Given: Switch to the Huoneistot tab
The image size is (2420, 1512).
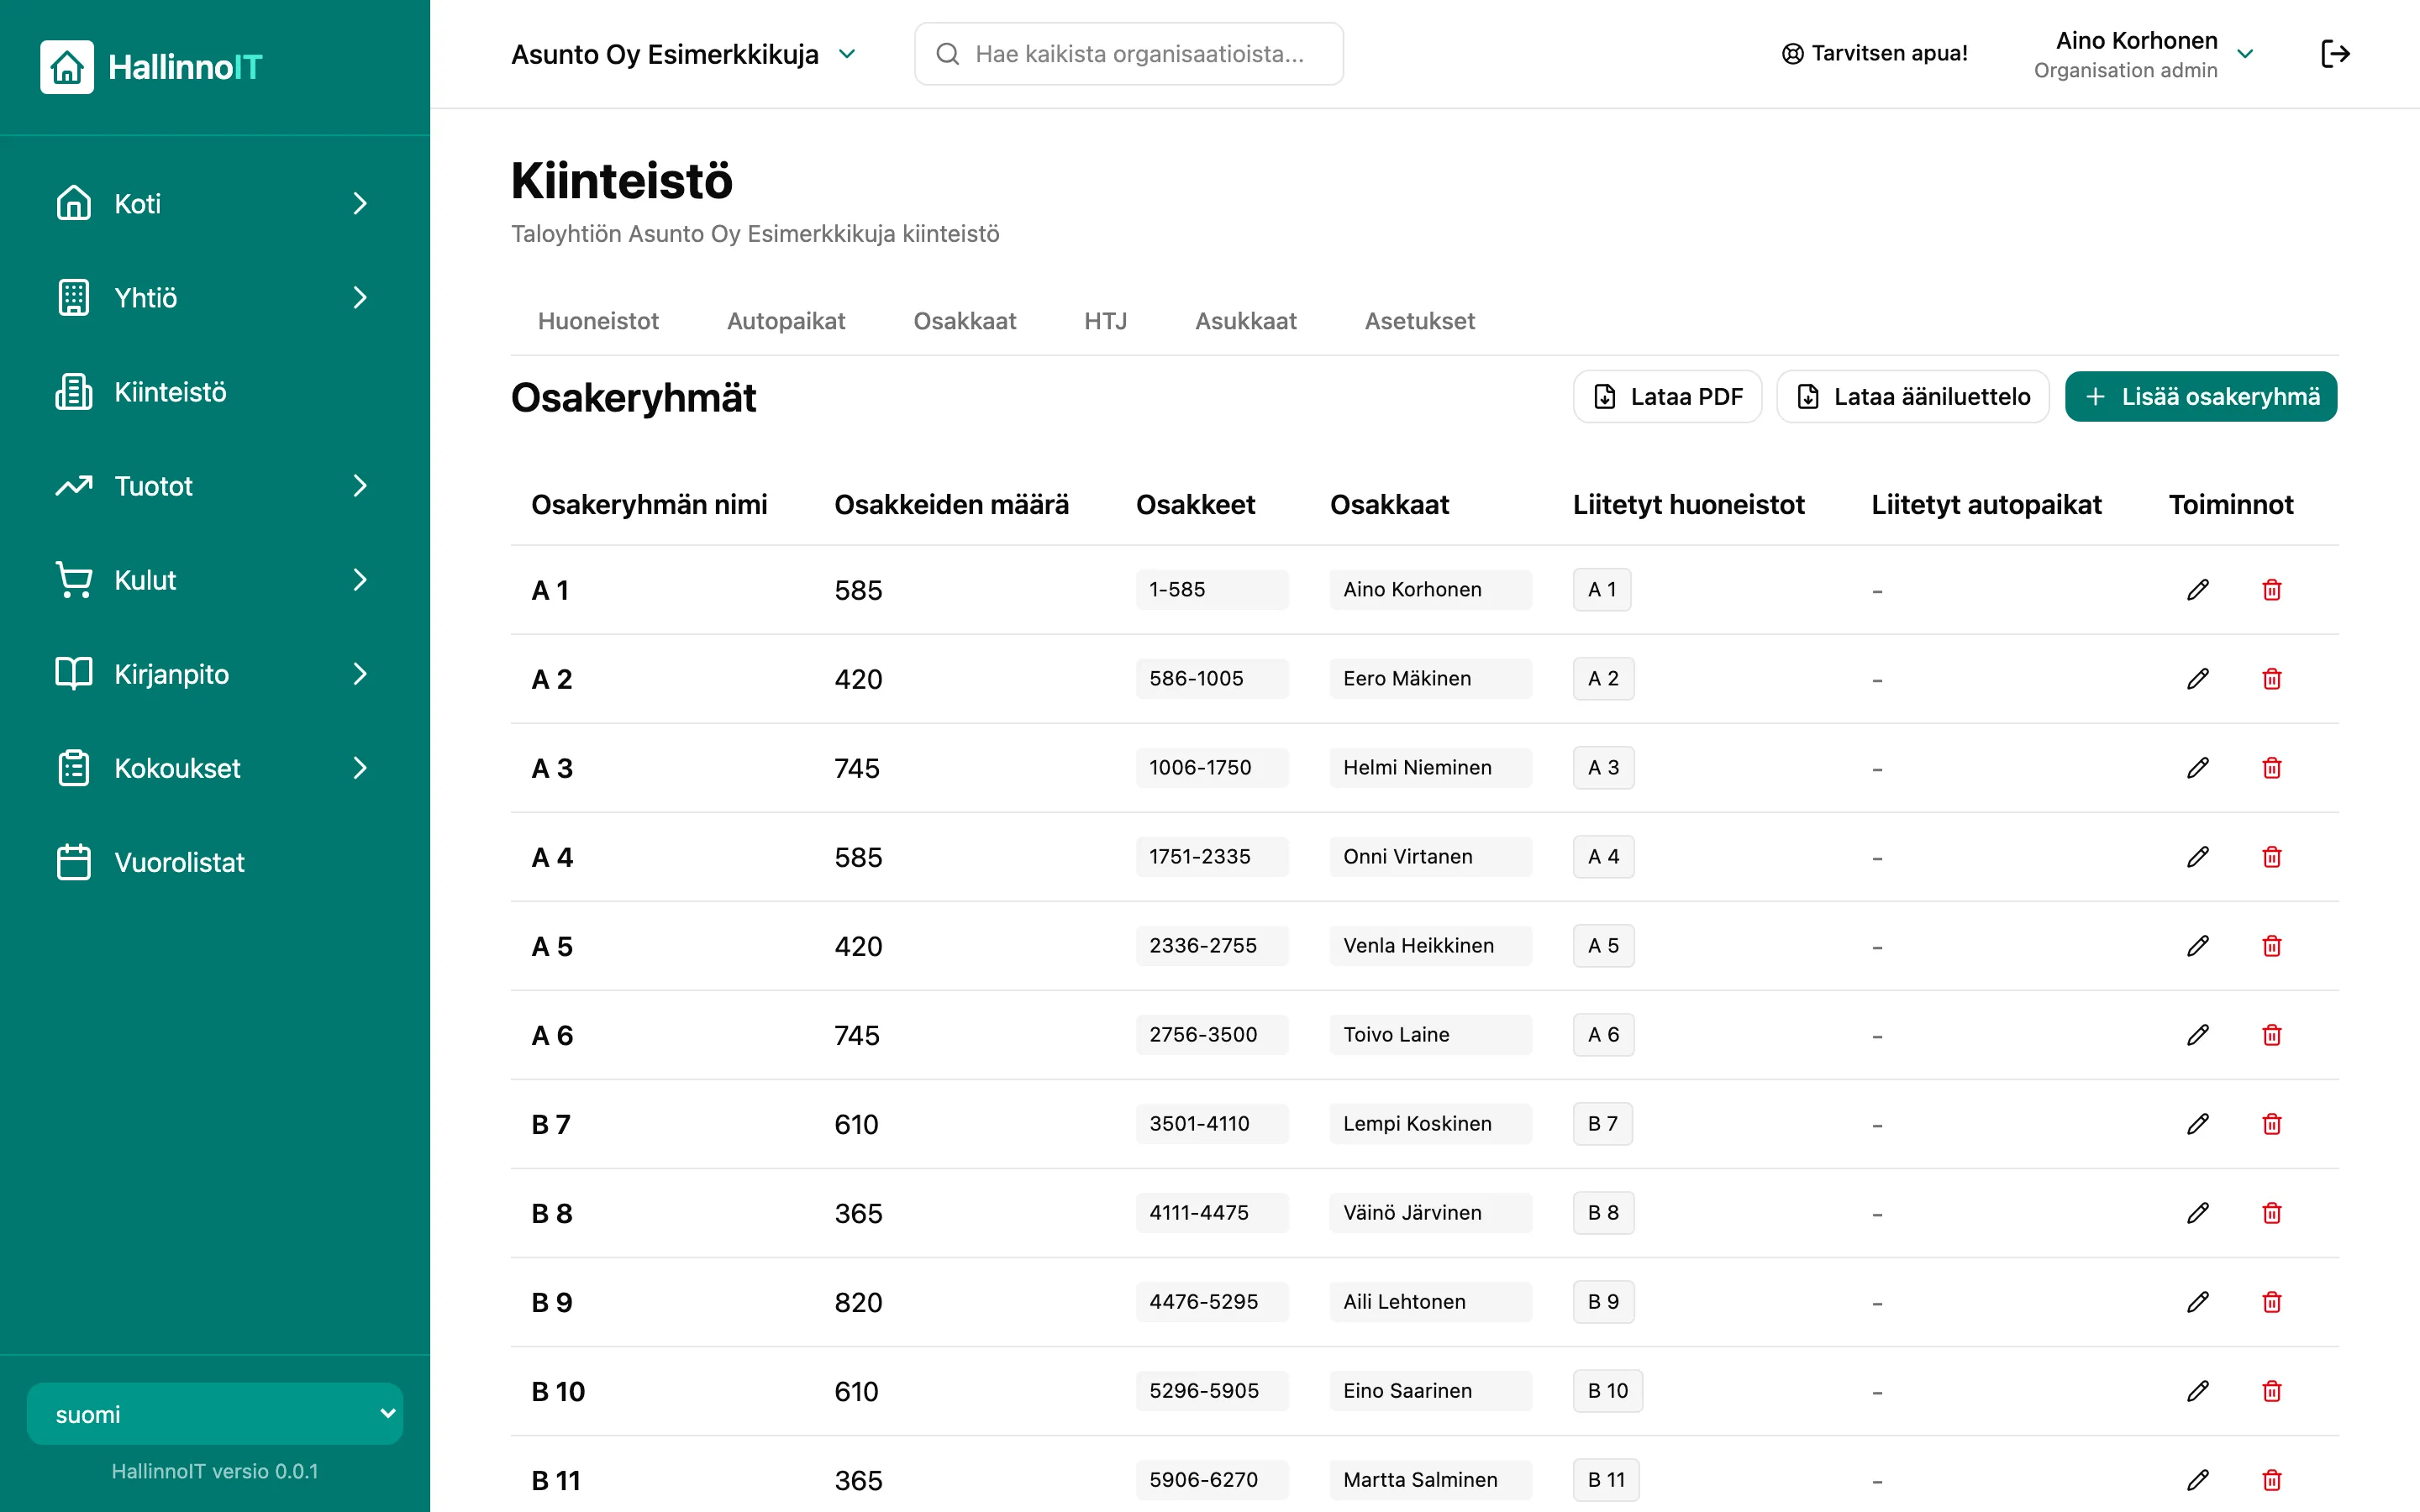Looking at the screenshot, I should (x=598, y=321).
